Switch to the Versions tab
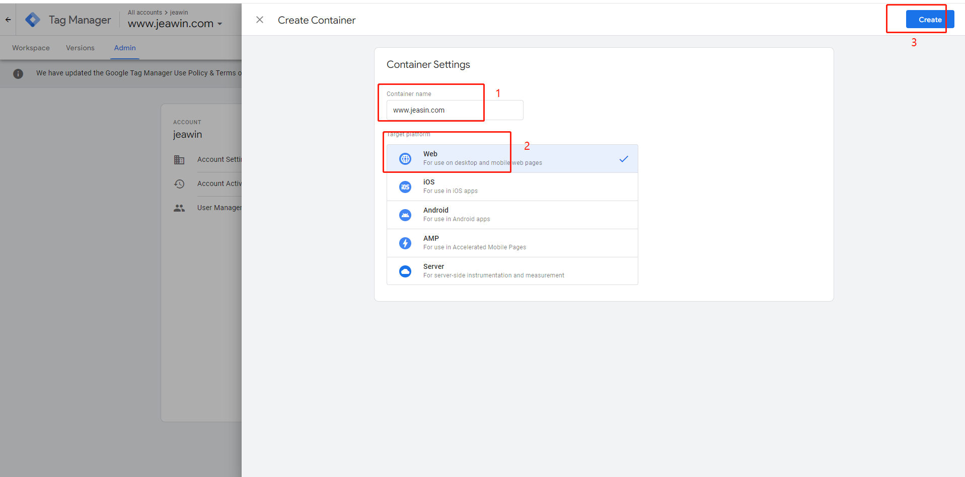 (80, 48)
